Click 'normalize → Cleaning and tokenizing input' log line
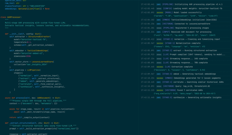The image size is (232, 135). [x=197, y=39]
